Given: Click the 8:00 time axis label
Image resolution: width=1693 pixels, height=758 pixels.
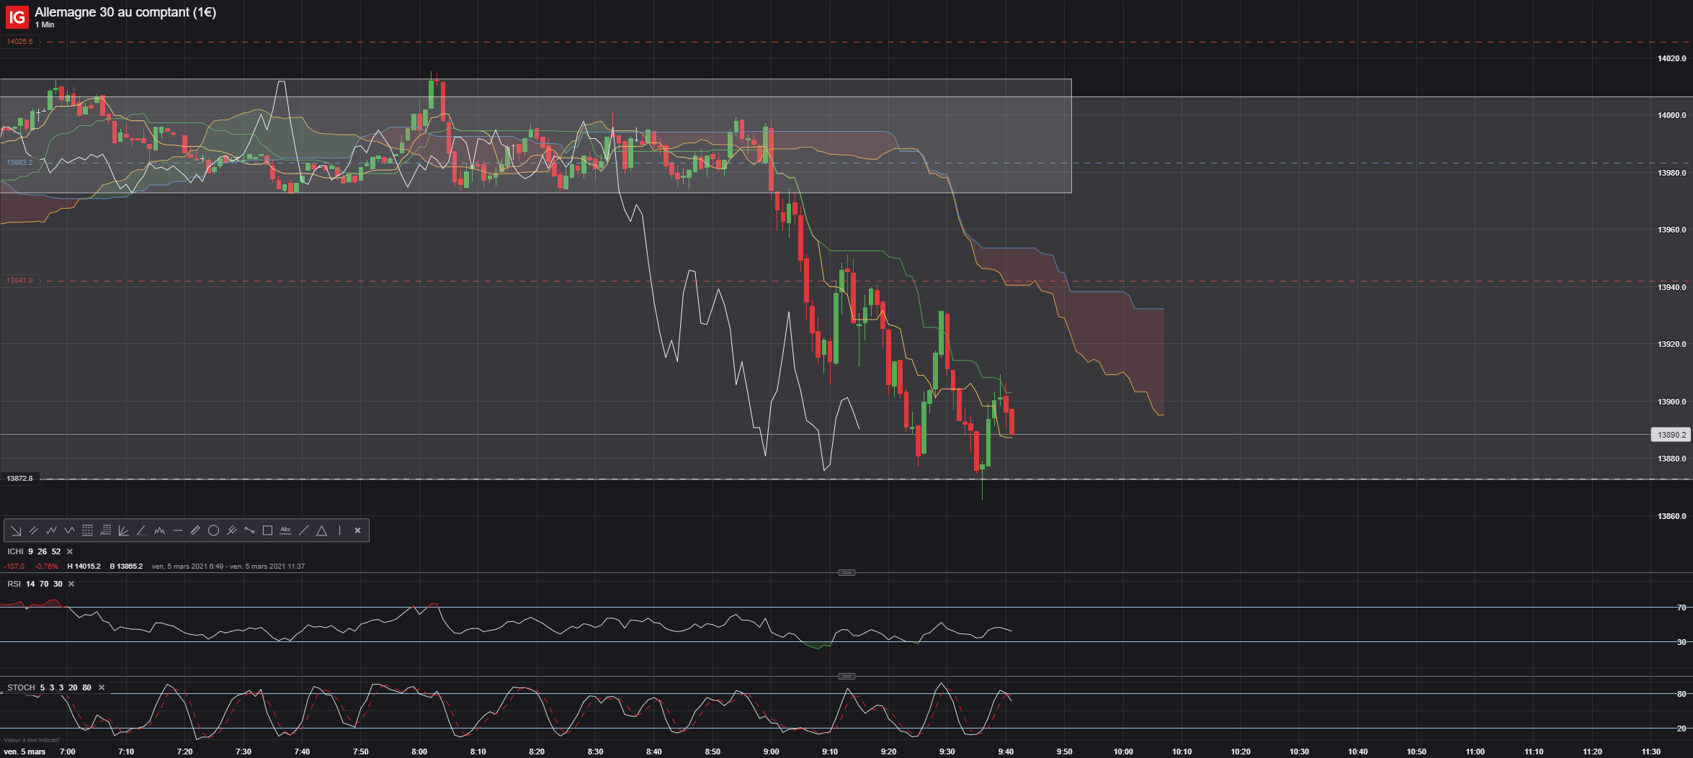Looking at the screenshot, I should [419, 752].
